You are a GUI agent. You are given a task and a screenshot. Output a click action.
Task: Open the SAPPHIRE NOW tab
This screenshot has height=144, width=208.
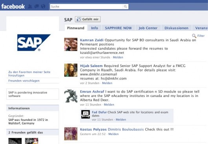point(119,28)
